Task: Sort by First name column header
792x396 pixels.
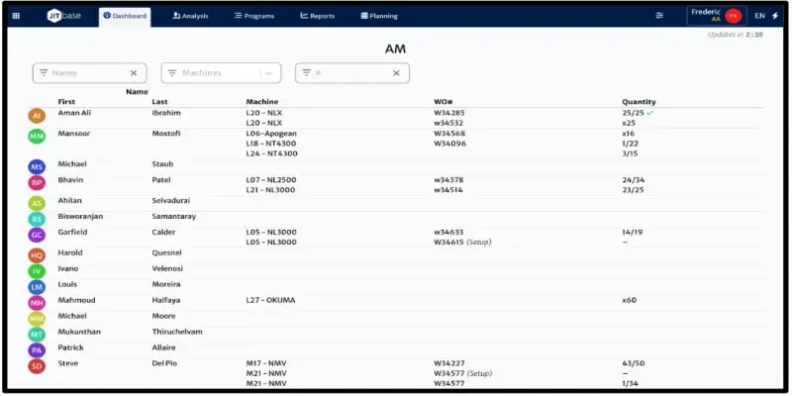Action: (x=66, y=102)
